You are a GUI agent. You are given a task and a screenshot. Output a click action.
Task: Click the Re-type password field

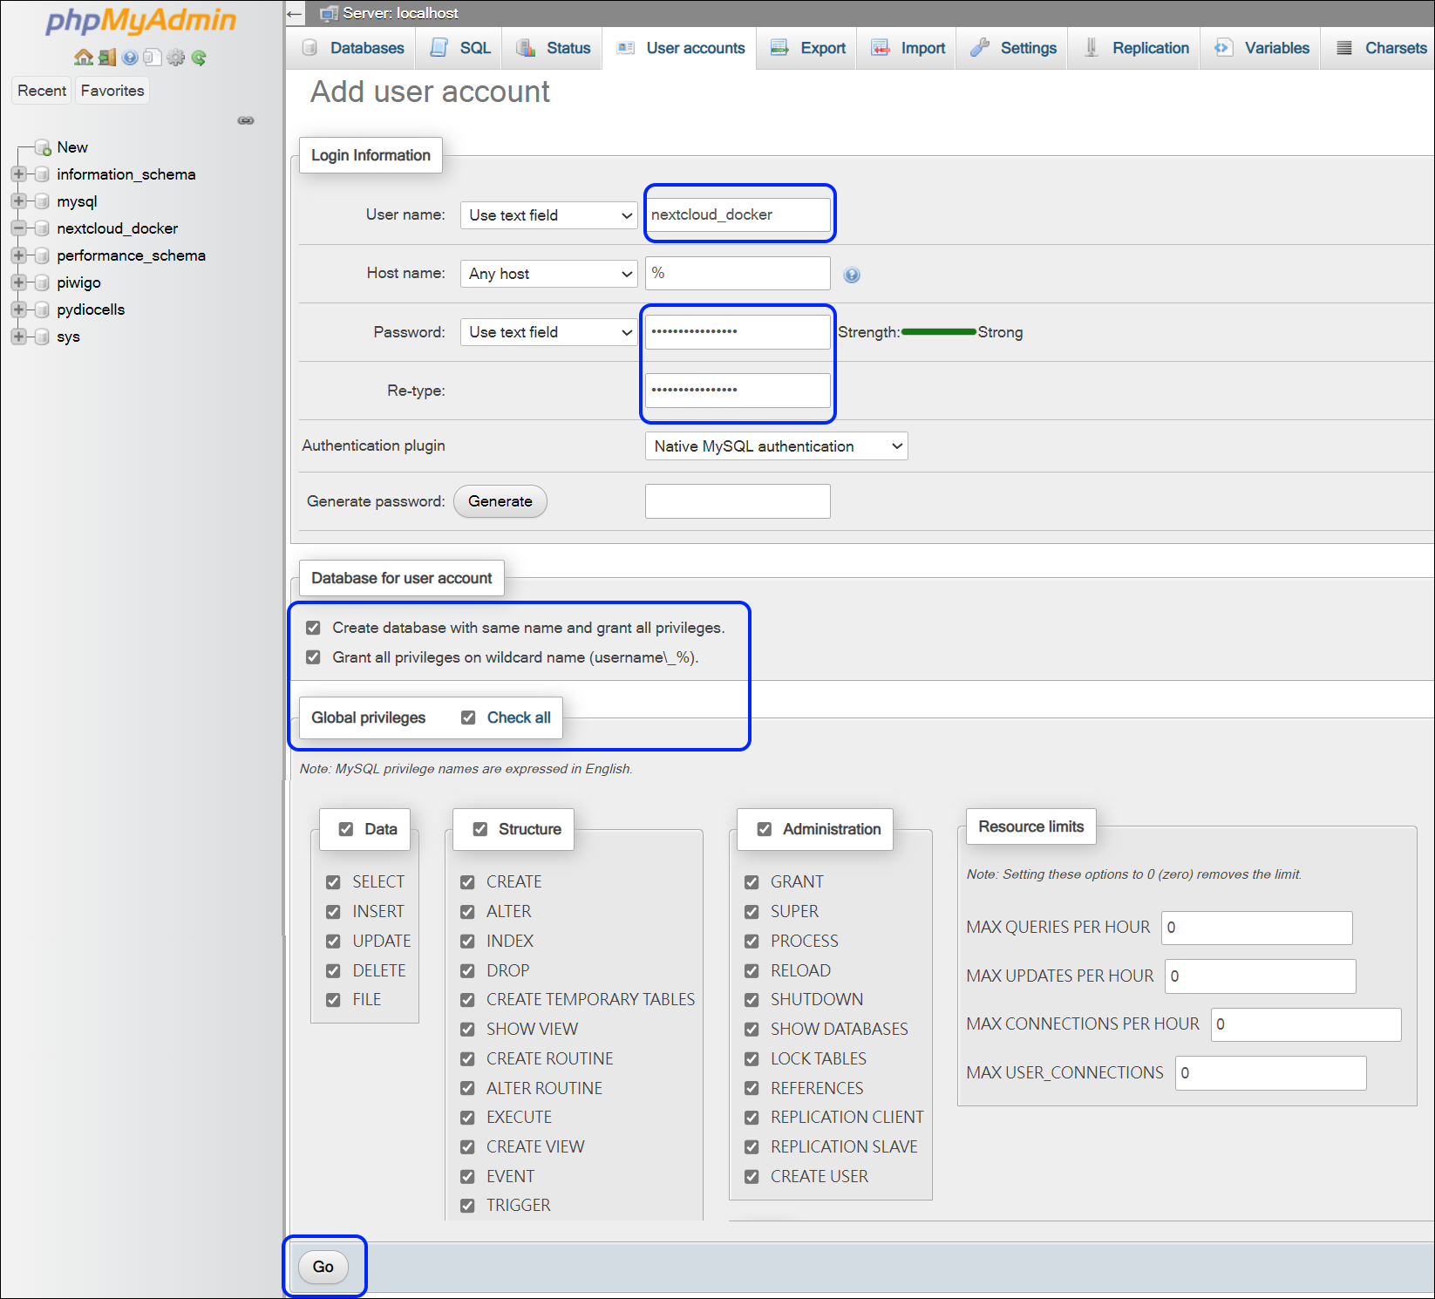click(x=738, y=391)
